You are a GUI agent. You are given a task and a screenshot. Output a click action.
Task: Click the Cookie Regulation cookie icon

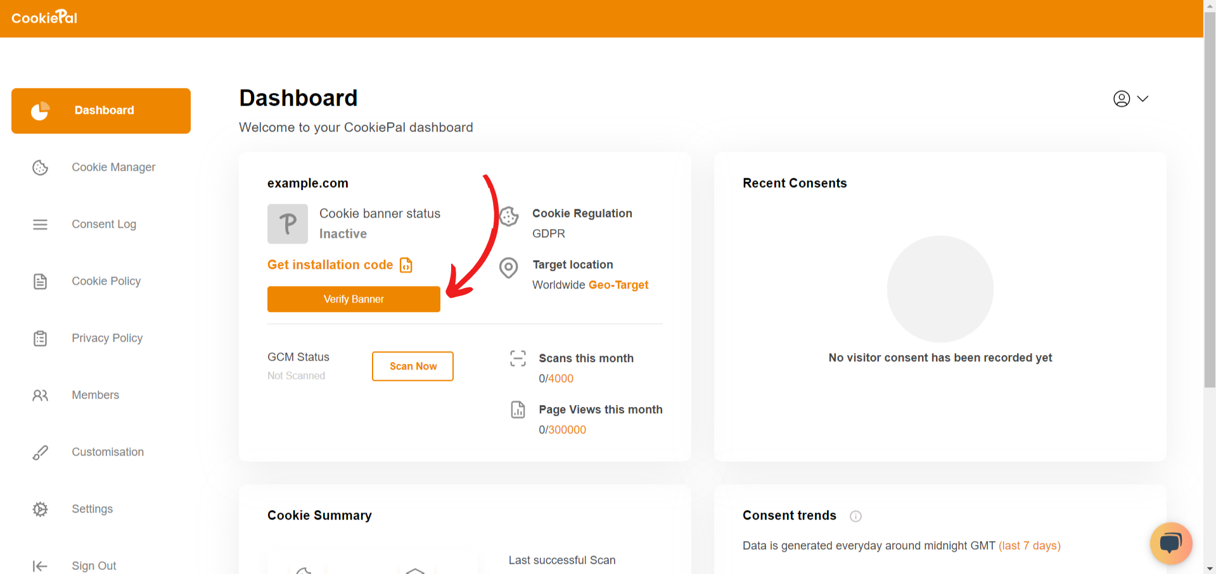pyautogui.click(x=509, y=216)
